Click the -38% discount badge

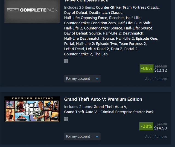(x=146, y=126)
